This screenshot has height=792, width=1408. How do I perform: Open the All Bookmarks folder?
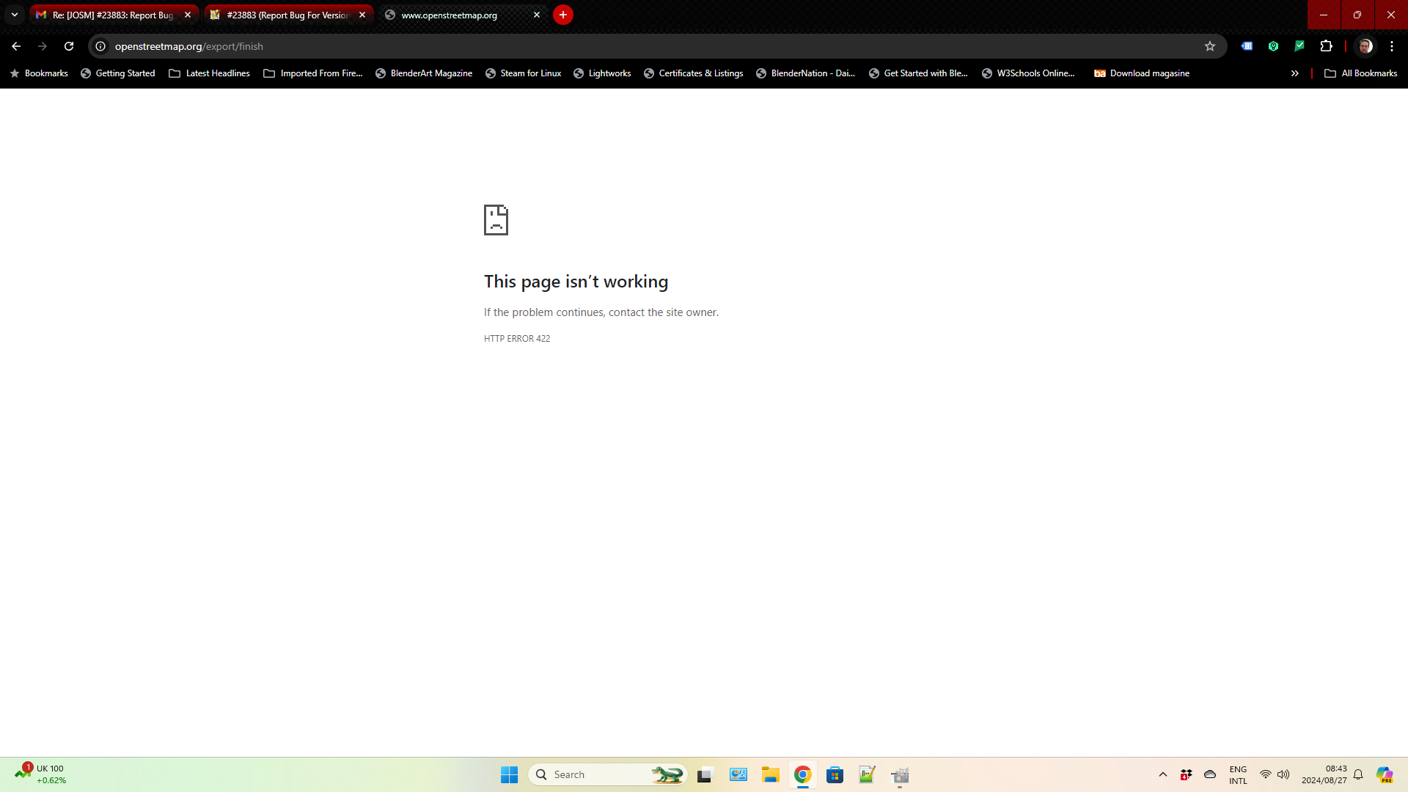pyautogui.click(x=1361, y=73)
